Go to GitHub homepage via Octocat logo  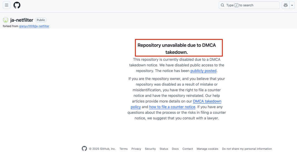click(17, 5)
